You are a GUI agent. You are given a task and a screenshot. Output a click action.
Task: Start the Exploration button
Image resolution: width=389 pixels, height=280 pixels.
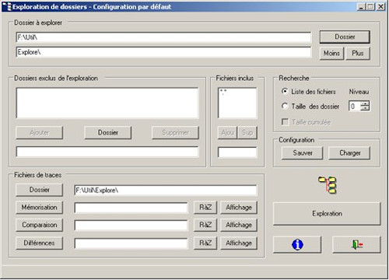point(327,214)
